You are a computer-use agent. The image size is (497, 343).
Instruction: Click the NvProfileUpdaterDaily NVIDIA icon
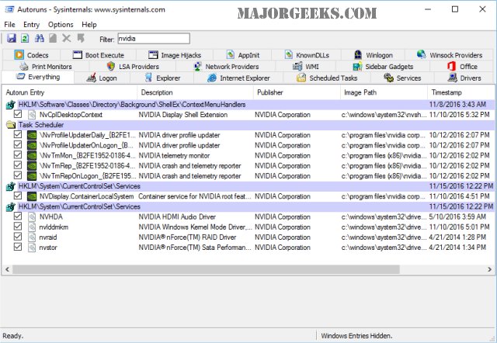32,135
